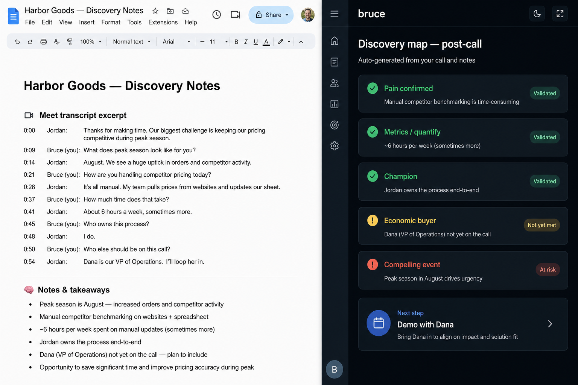Open the Normal text style dropdown
The width and height of the screenshot is (578, 385).
tap(132, 42)
